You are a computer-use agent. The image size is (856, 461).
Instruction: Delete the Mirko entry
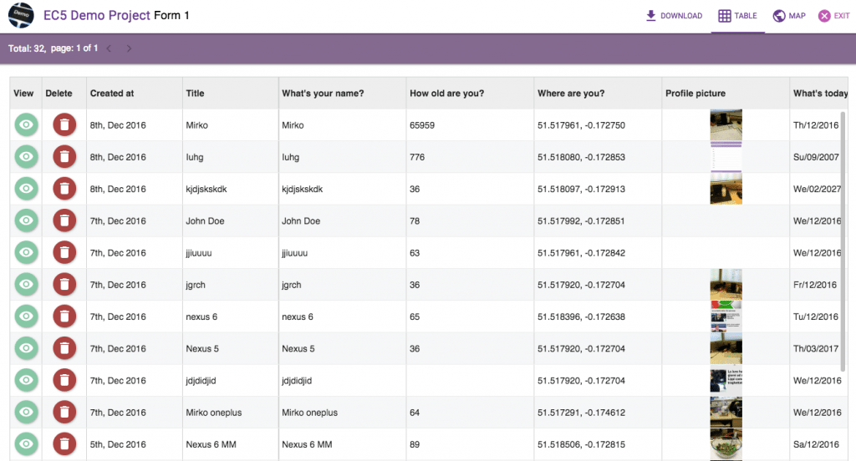point(64,125)
